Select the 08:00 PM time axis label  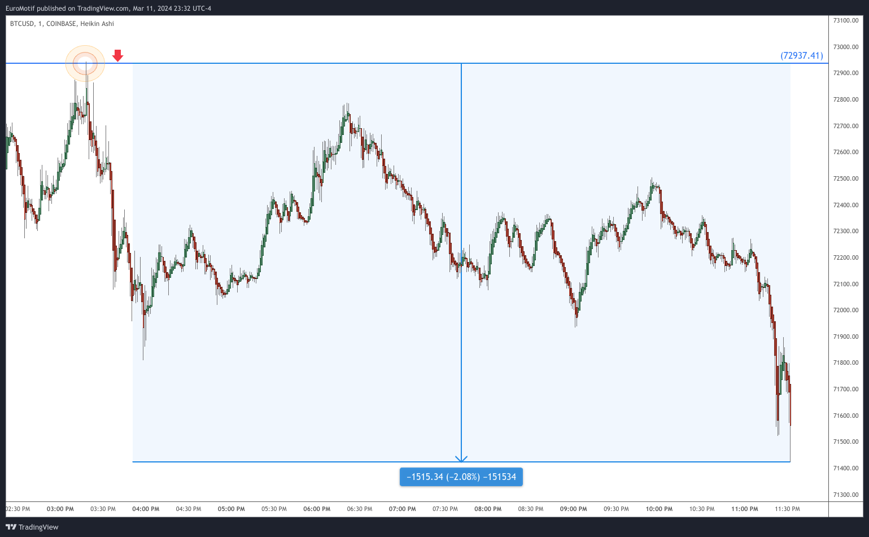pyautogui.click(x=488, y=509)
